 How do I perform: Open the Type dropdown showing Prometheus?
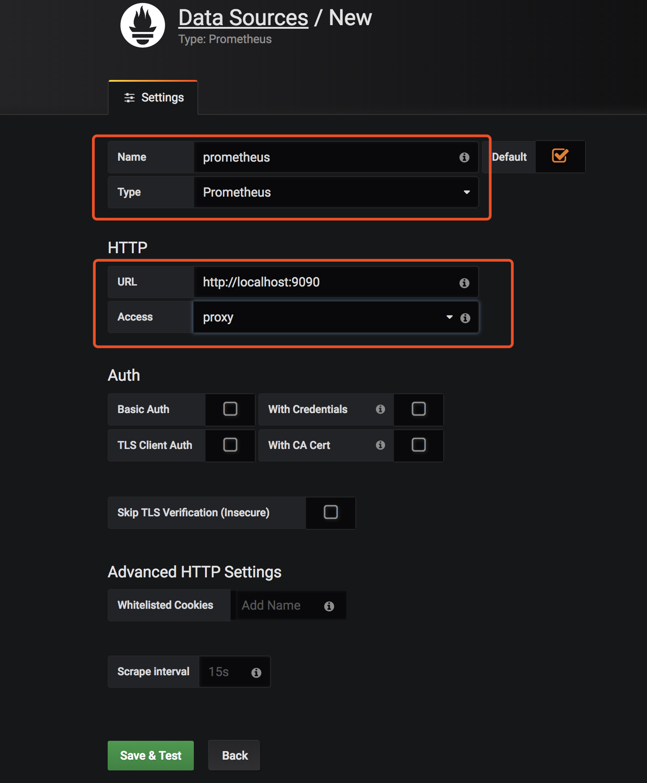[x=336, y=192]
